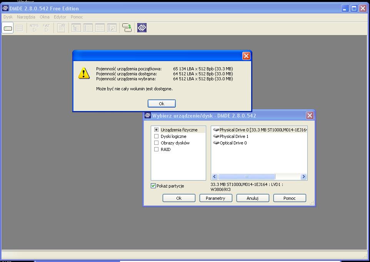The image size is (370, 262).
Task: Click the Pomoc button in device dialog
Action: click(290, 198)
